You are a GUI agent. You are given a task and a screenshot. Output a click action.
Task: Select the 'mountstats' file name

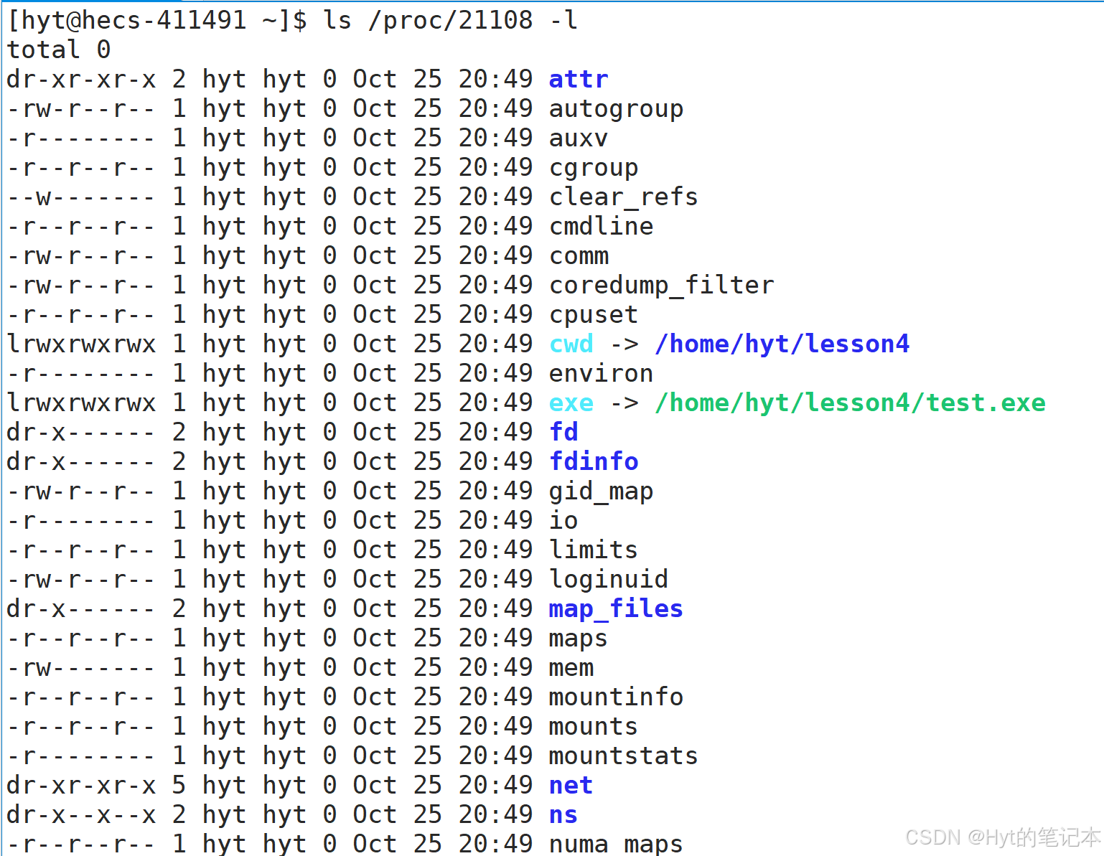click(624, 756)
